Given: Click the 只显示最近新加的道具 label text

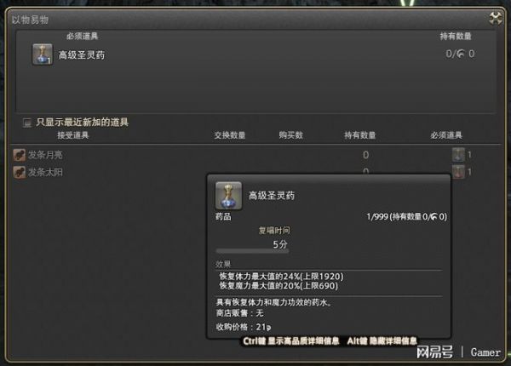Looking at the screenshot, I should click(82, 122).
